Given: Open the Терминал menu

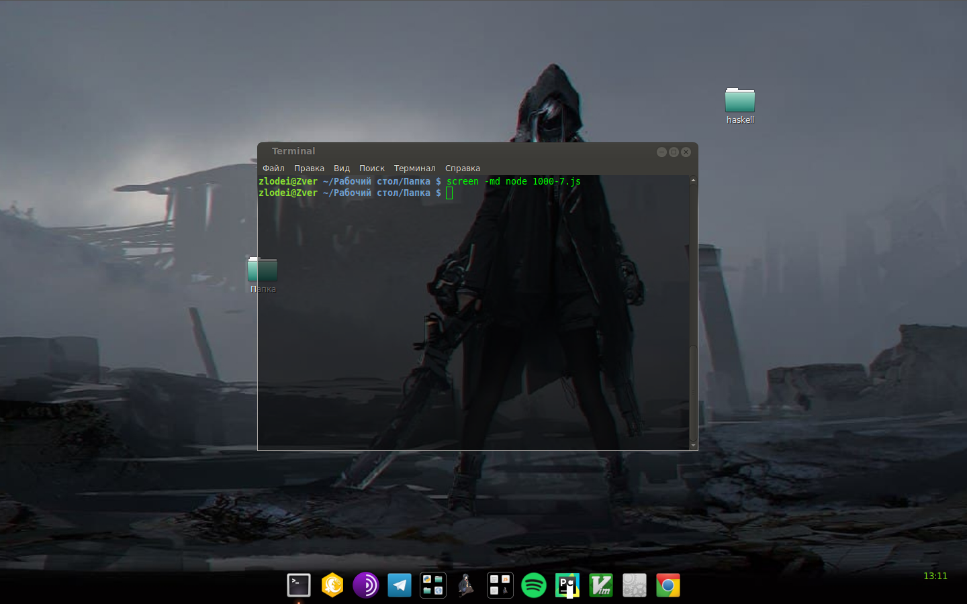Looking at the screenshot, I should (x=414, y=168).
